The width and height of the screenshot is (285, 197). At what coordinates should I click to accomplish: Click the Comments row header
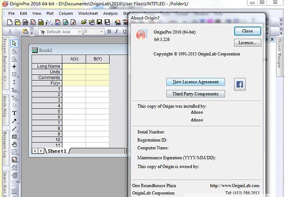[x=47, y=77]
